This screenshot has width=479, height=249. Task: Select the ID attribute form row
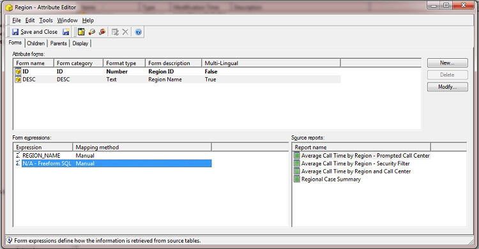tap(177, 72)
